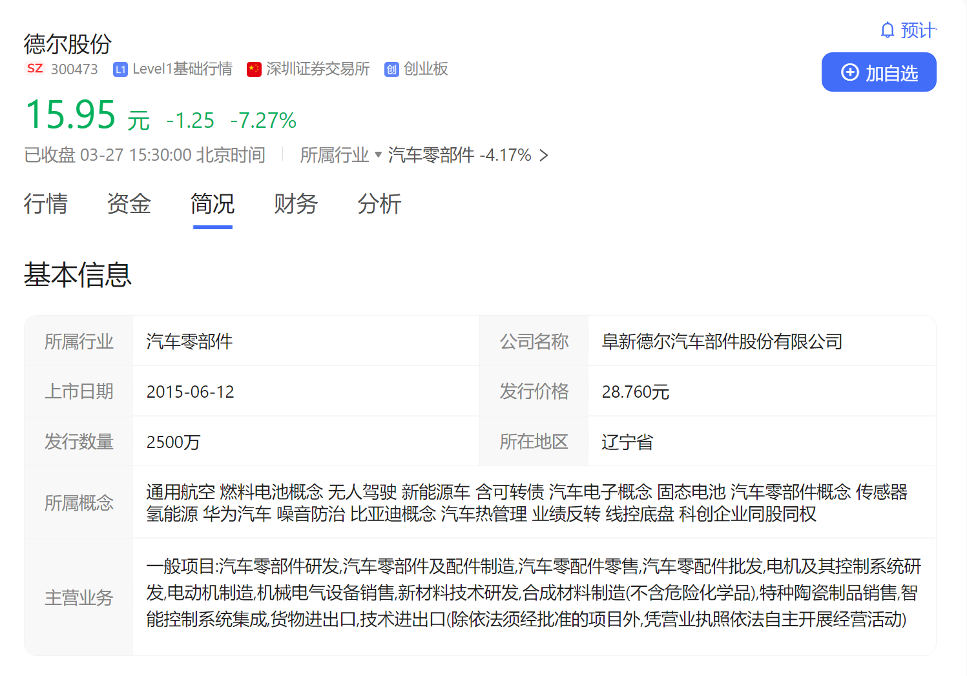Click the region value 辽宁省
Viewport: 967px width, 676px height.
tap(627, 442)
